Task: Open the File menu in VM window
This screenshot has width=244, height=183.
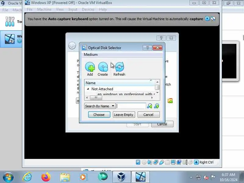Action: pyautogui.click(x=30, y=9)
